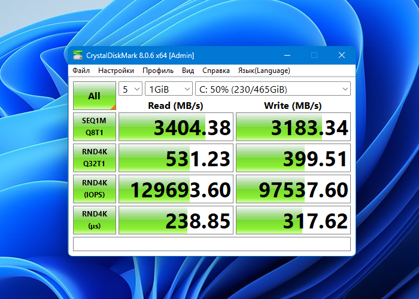Open the Язык(Language) menu
The image size is (419, 299).
(264, 71)
